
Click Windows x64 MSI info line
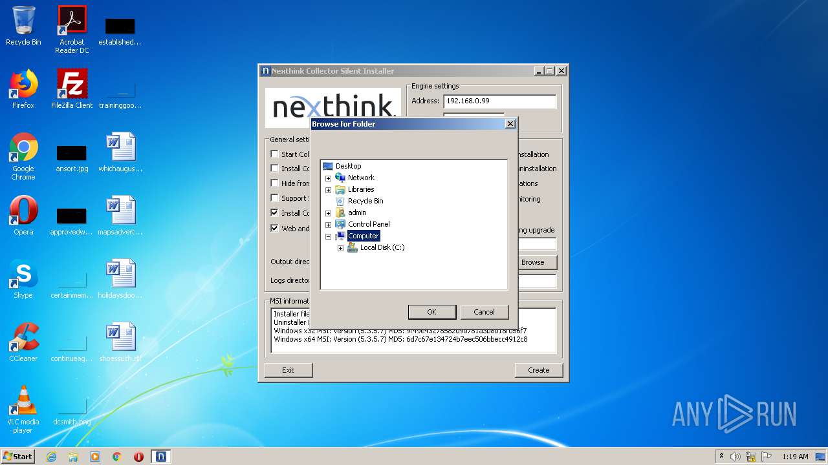400,339
